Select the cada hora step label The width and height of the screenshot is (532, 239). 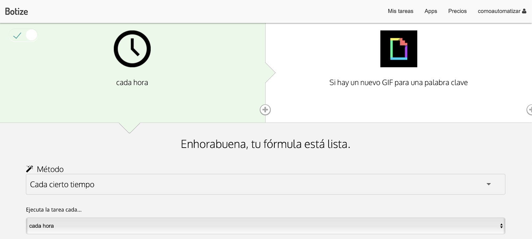(132, 82)
